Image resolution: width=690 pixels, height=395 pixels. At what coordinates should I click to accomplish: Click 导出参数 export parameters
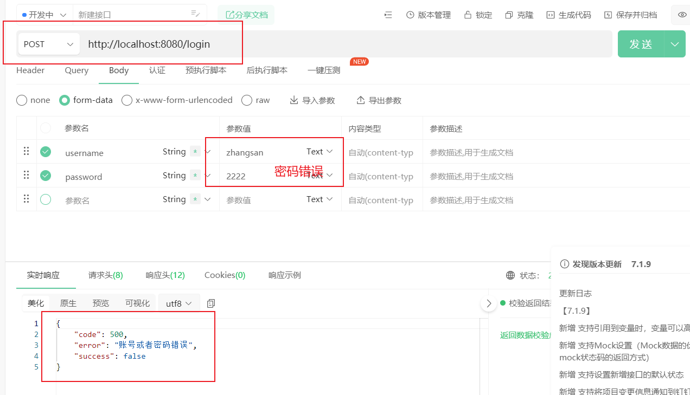[x=379, y=100]
